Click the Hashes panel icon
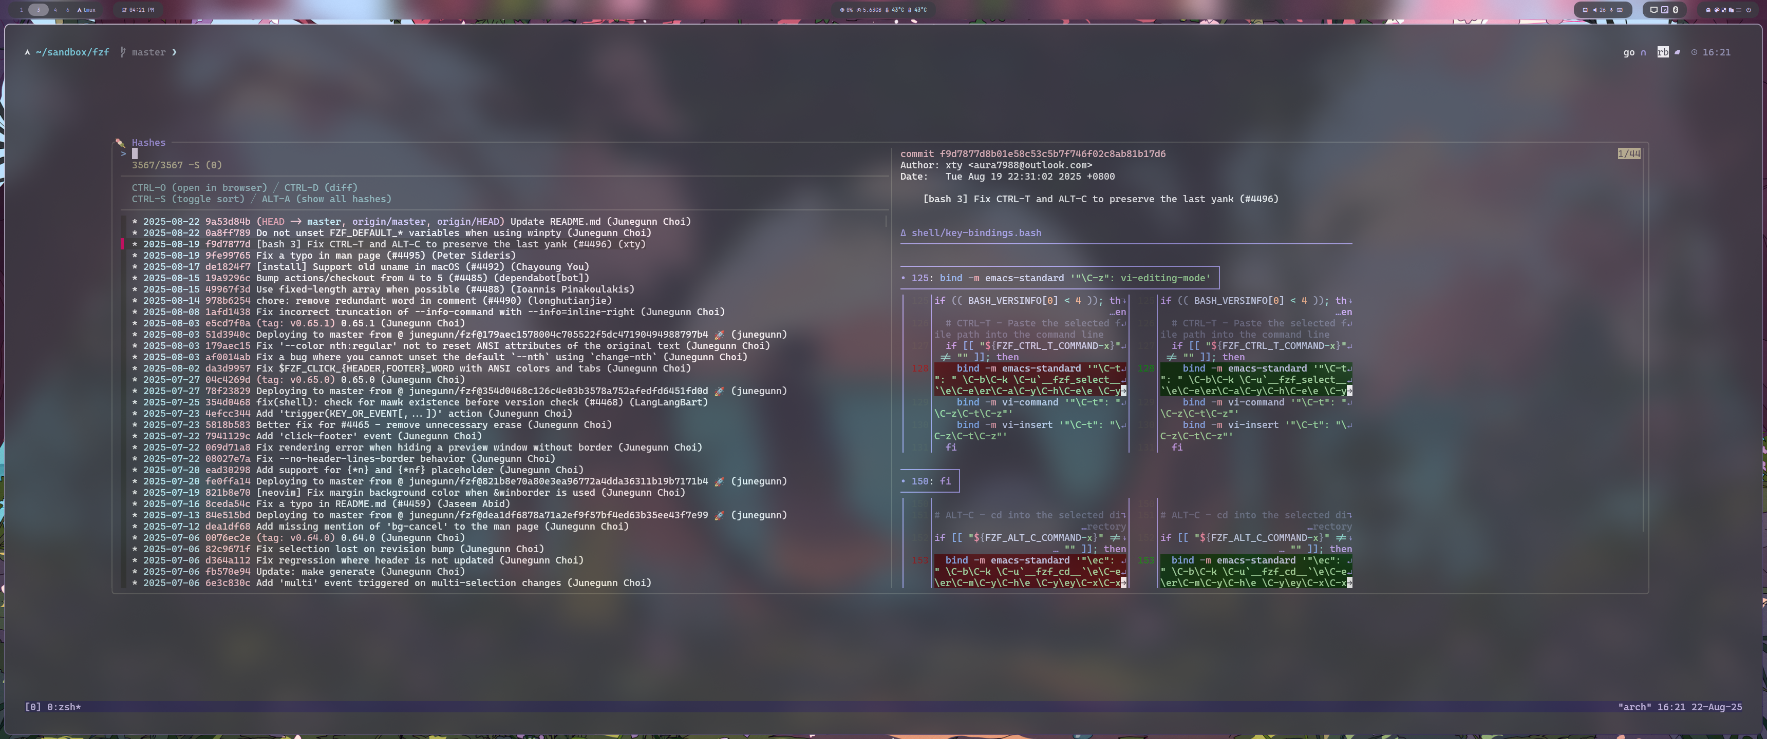This screenshot has height=739, width=1767. (120, 143)
